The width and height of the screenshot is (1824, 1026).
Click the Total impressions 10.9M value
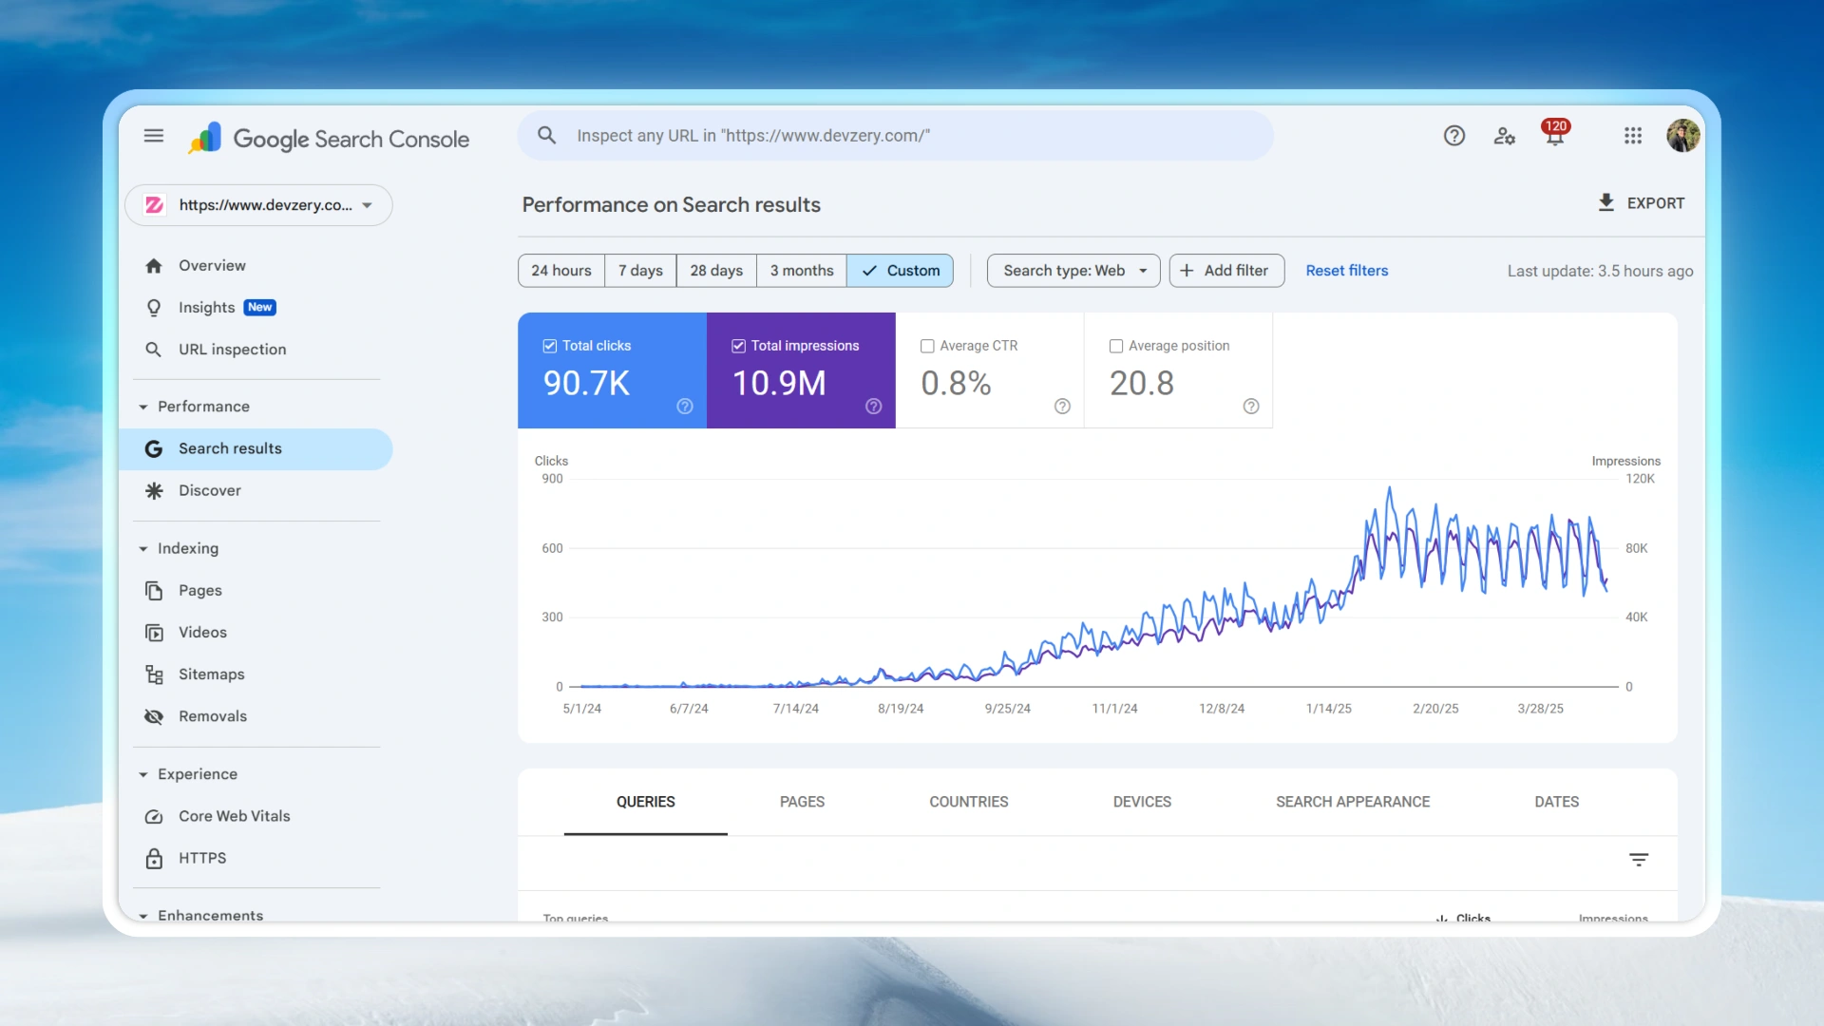point(779,384)
